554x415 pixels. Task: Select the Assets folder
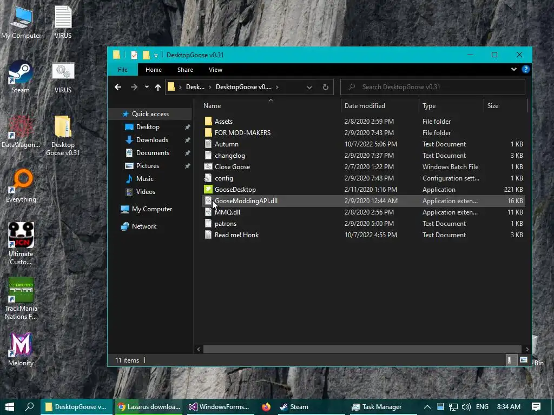pos(363,122)
